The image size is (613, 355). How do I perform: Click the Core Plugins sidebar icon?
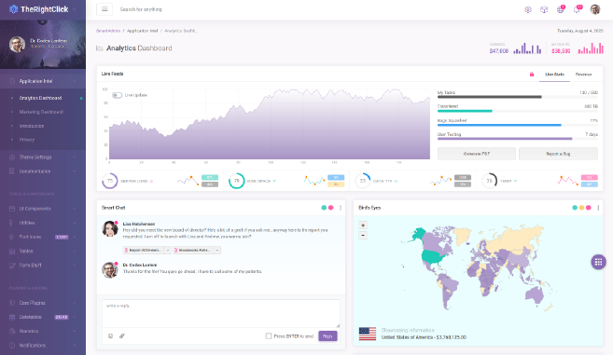pyautogui.click(x=12, y=303)
